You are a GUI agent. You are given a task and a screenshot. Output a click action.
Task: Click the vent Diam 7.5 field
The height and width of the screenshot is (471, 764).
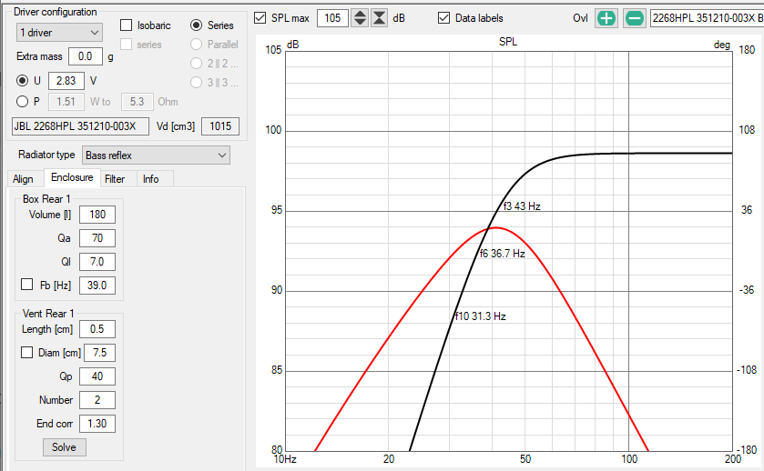pyautogui.click(x=100, y=353)
